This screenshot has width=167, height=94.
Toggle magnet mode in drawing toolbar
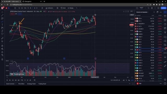coord(2,46)
